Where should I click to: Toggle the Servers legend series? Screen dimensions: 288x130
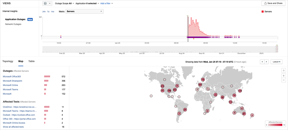click(x=266, y=12)
